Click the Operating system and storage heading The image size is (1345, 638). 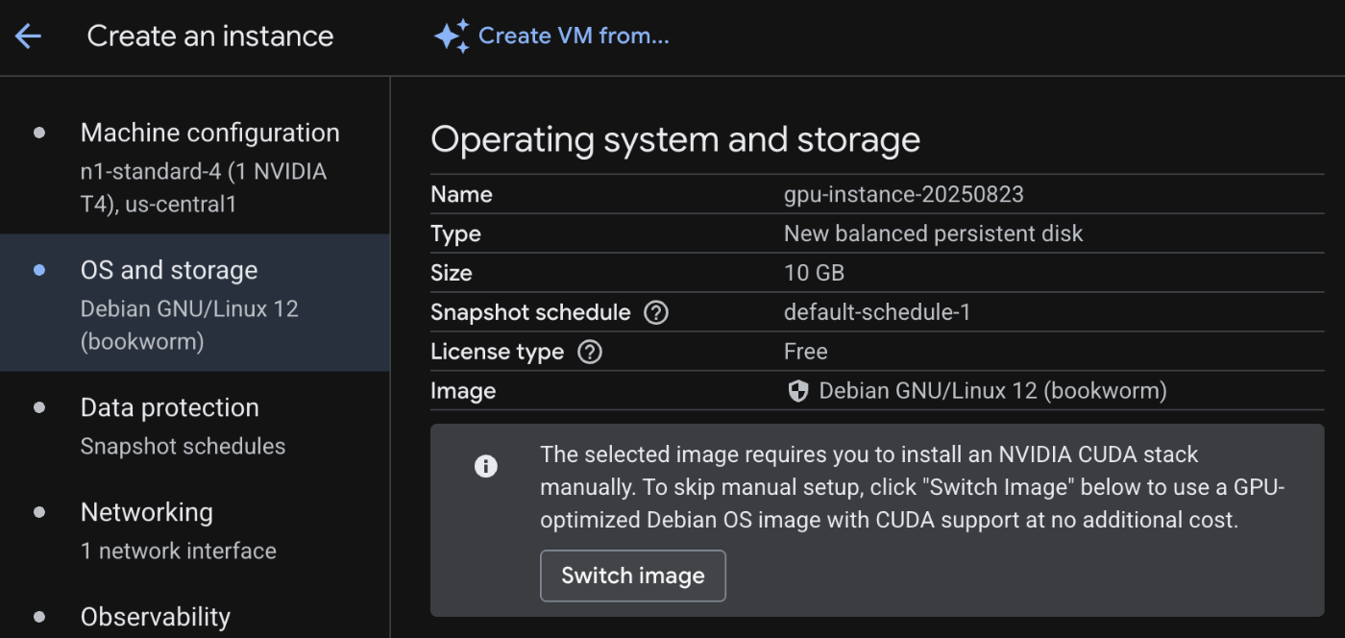[675, 140]
